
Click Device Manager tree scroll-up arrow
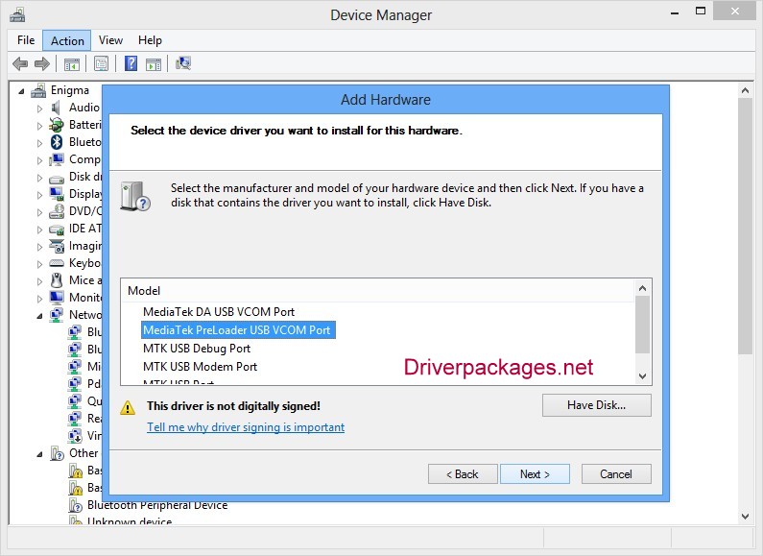click(x=745, y=90)
